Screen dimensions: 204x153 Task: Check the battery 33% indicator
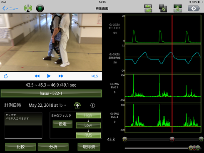(198, 2)
